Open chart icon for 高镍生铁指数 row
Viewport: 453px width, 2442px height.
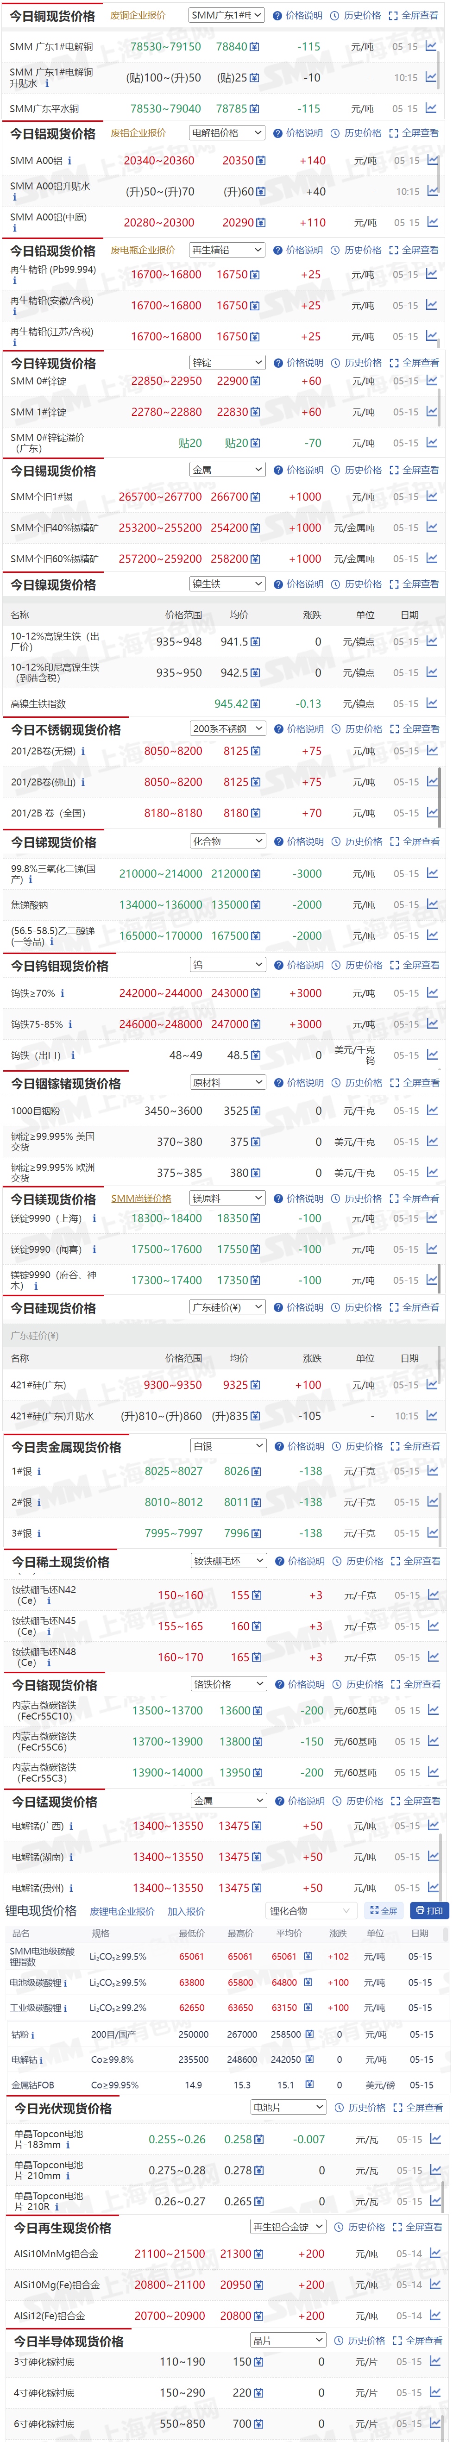[x=432, y=703]
